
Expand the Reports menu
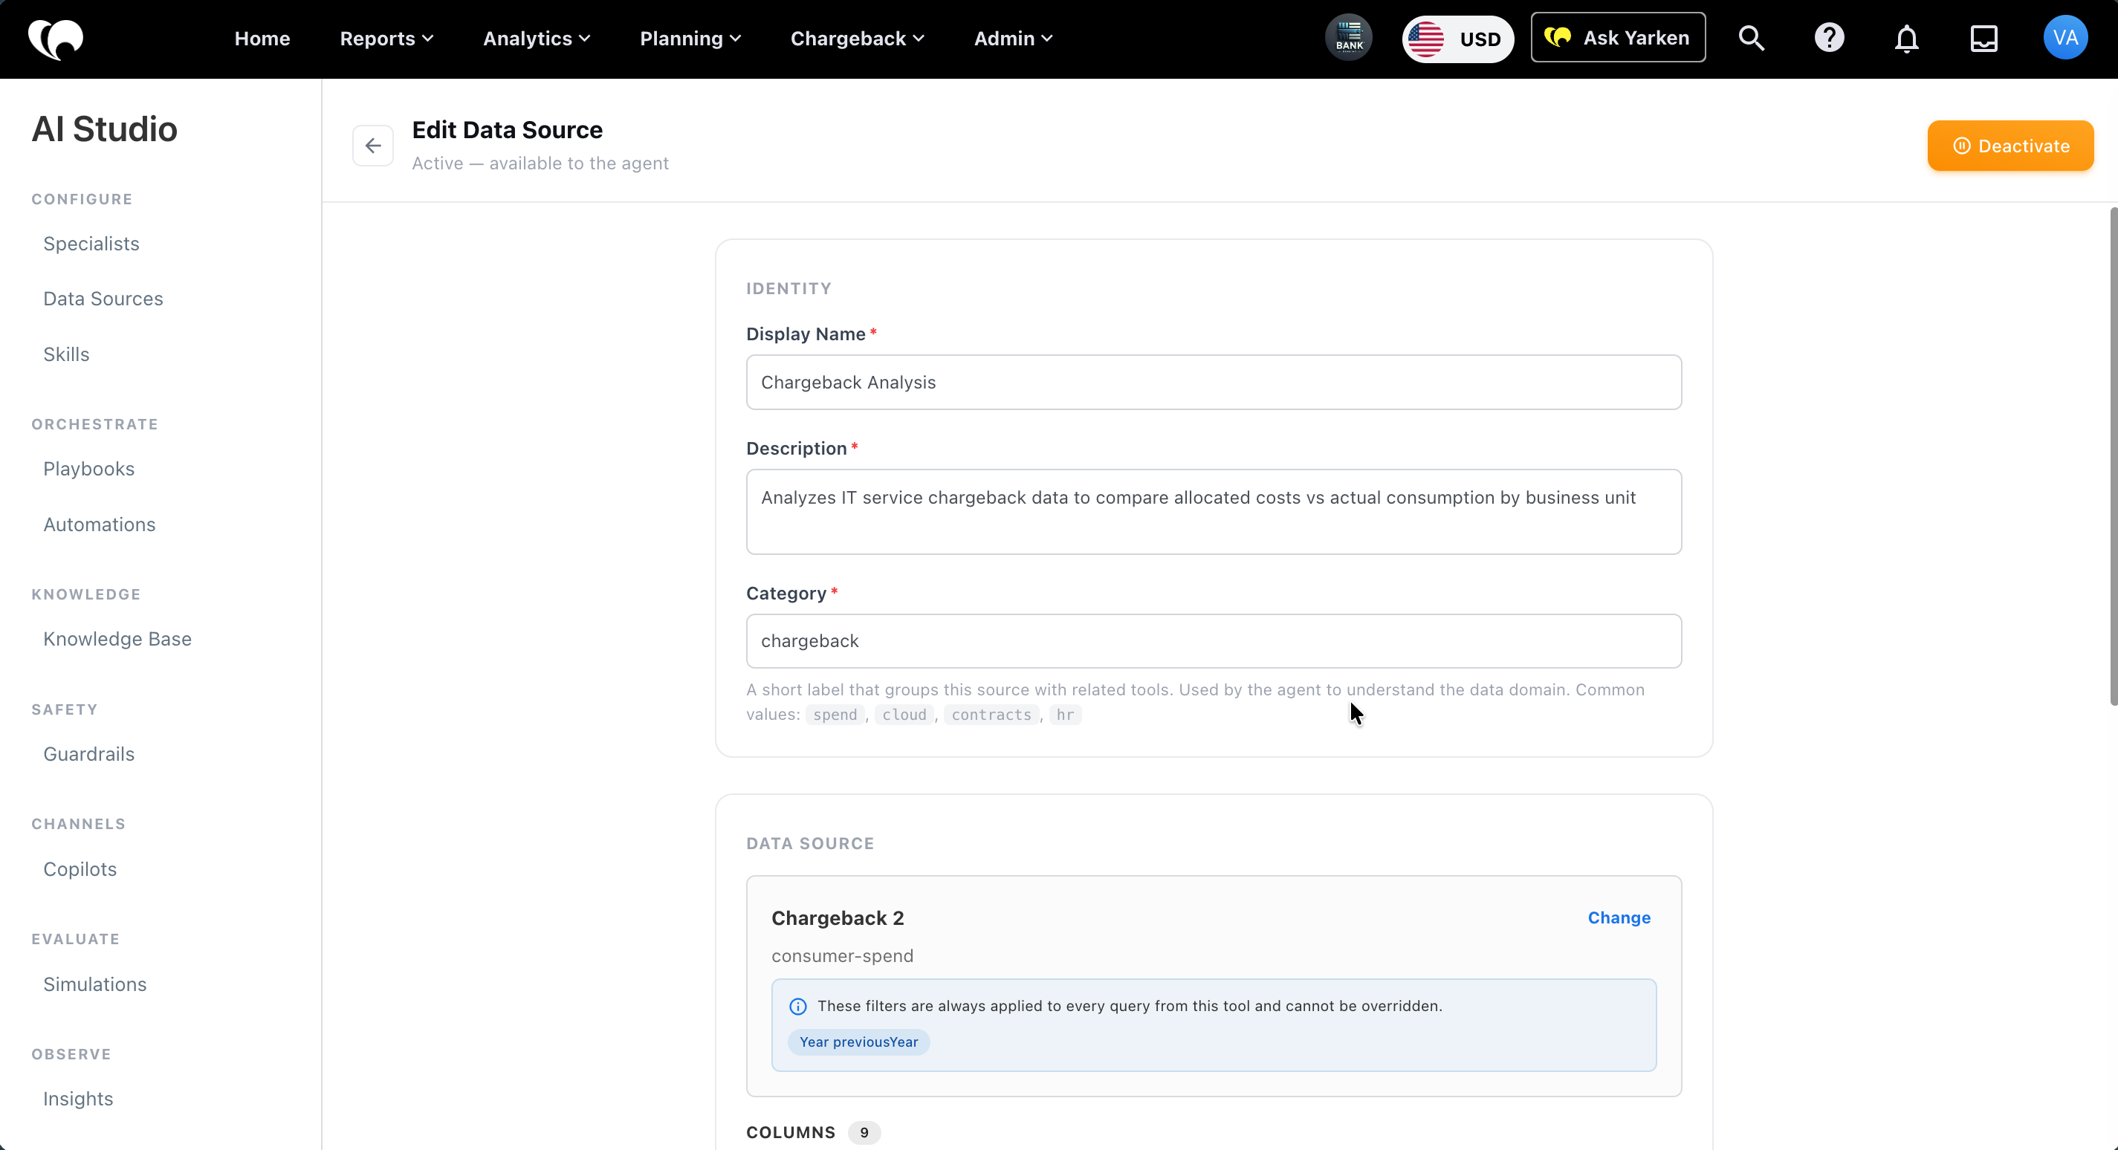click(386, 39)
